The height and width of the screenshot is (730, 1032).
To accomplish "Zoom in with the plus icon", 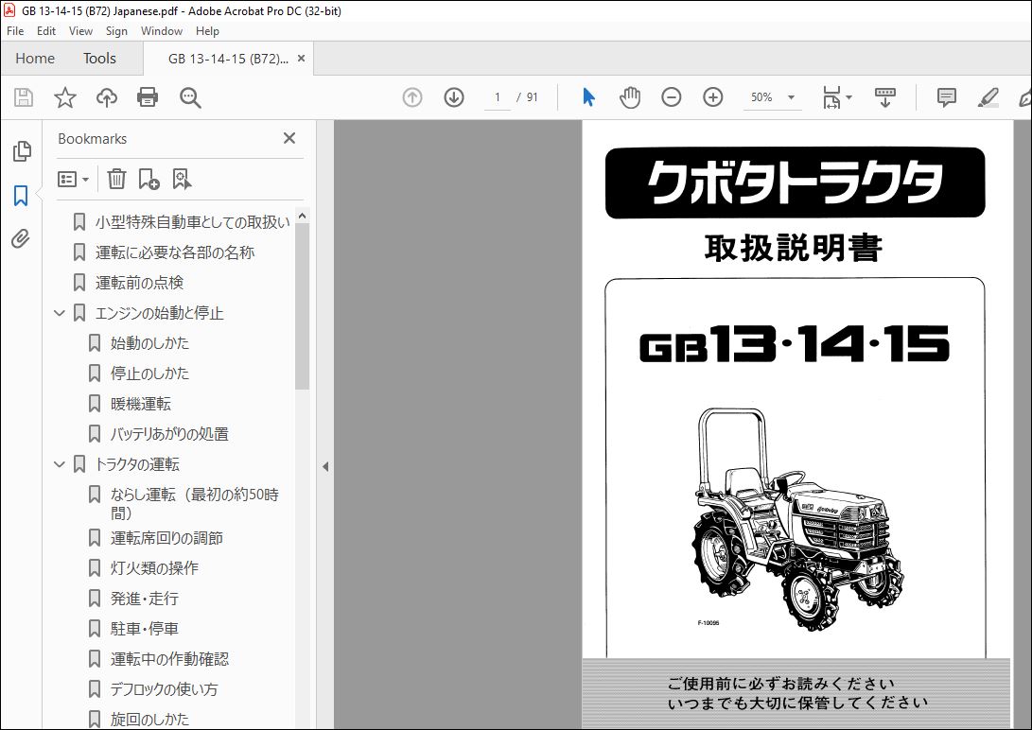I will coord(713,97).
